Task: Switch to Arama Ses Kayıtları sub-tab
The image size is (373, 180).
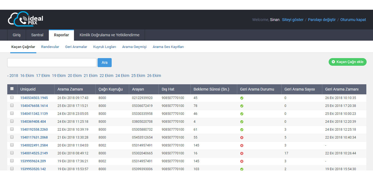Action: [x=168, y=47]
